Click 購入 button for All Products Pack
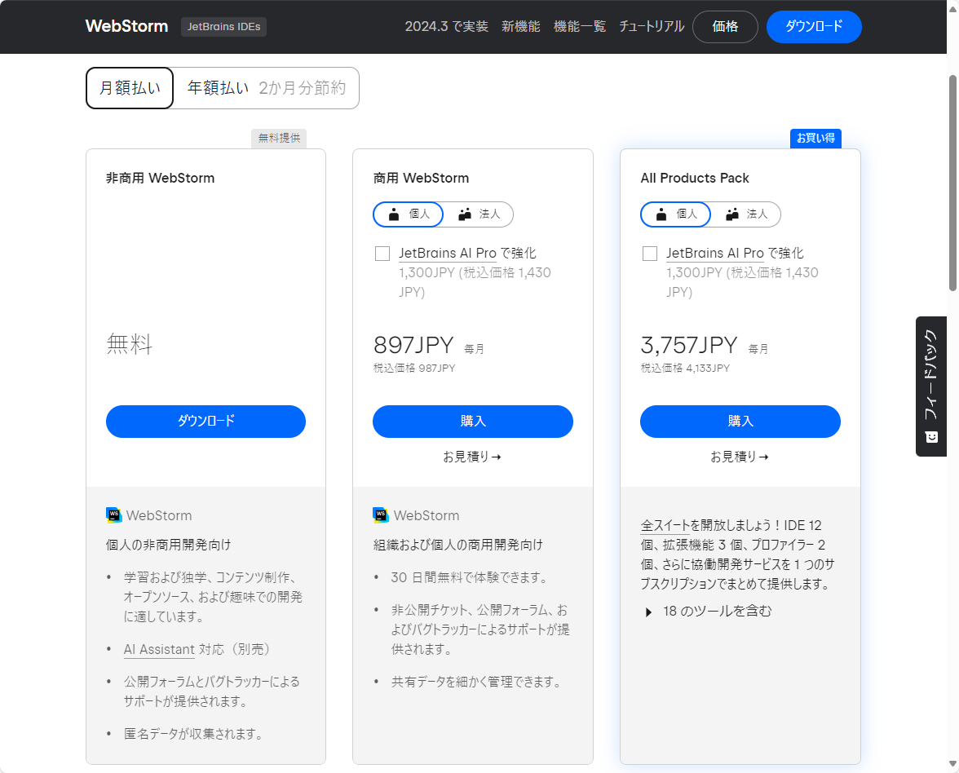 [740, 422]
